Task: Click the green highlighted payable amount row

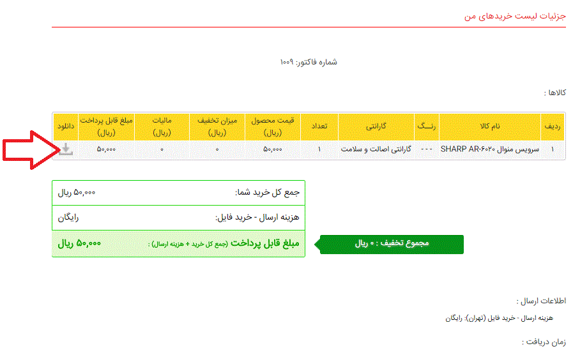Action: 178,244
